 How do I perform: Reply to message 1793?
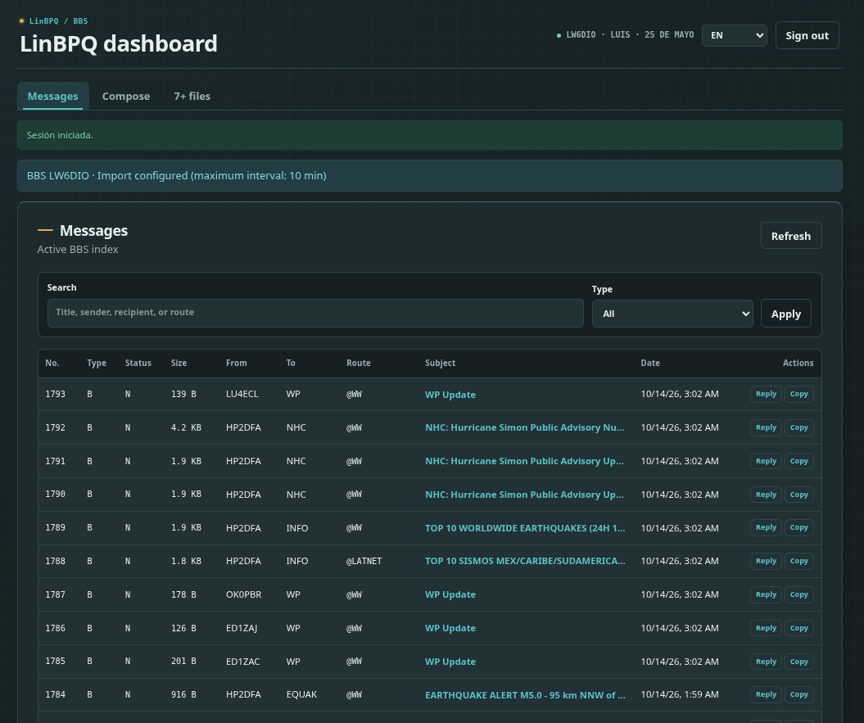(766, 394)
